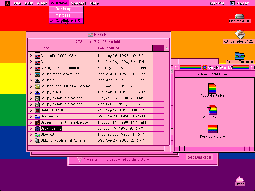Click the clock showing 6:47 PM
Viewport: 255px width, 191px height.
[217, 3]
